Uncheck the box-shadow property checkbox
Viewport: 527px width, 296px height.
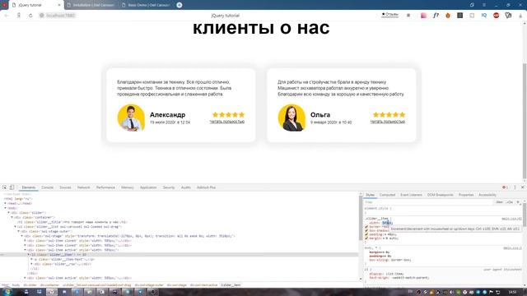point(366,230)
